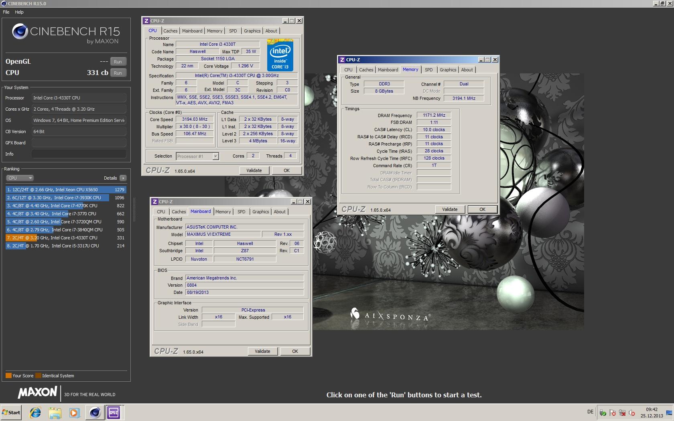Viewport: 674px width, 421px height.
Task: Launch Windows Media Player from taskbar
Action: [74, 413]
